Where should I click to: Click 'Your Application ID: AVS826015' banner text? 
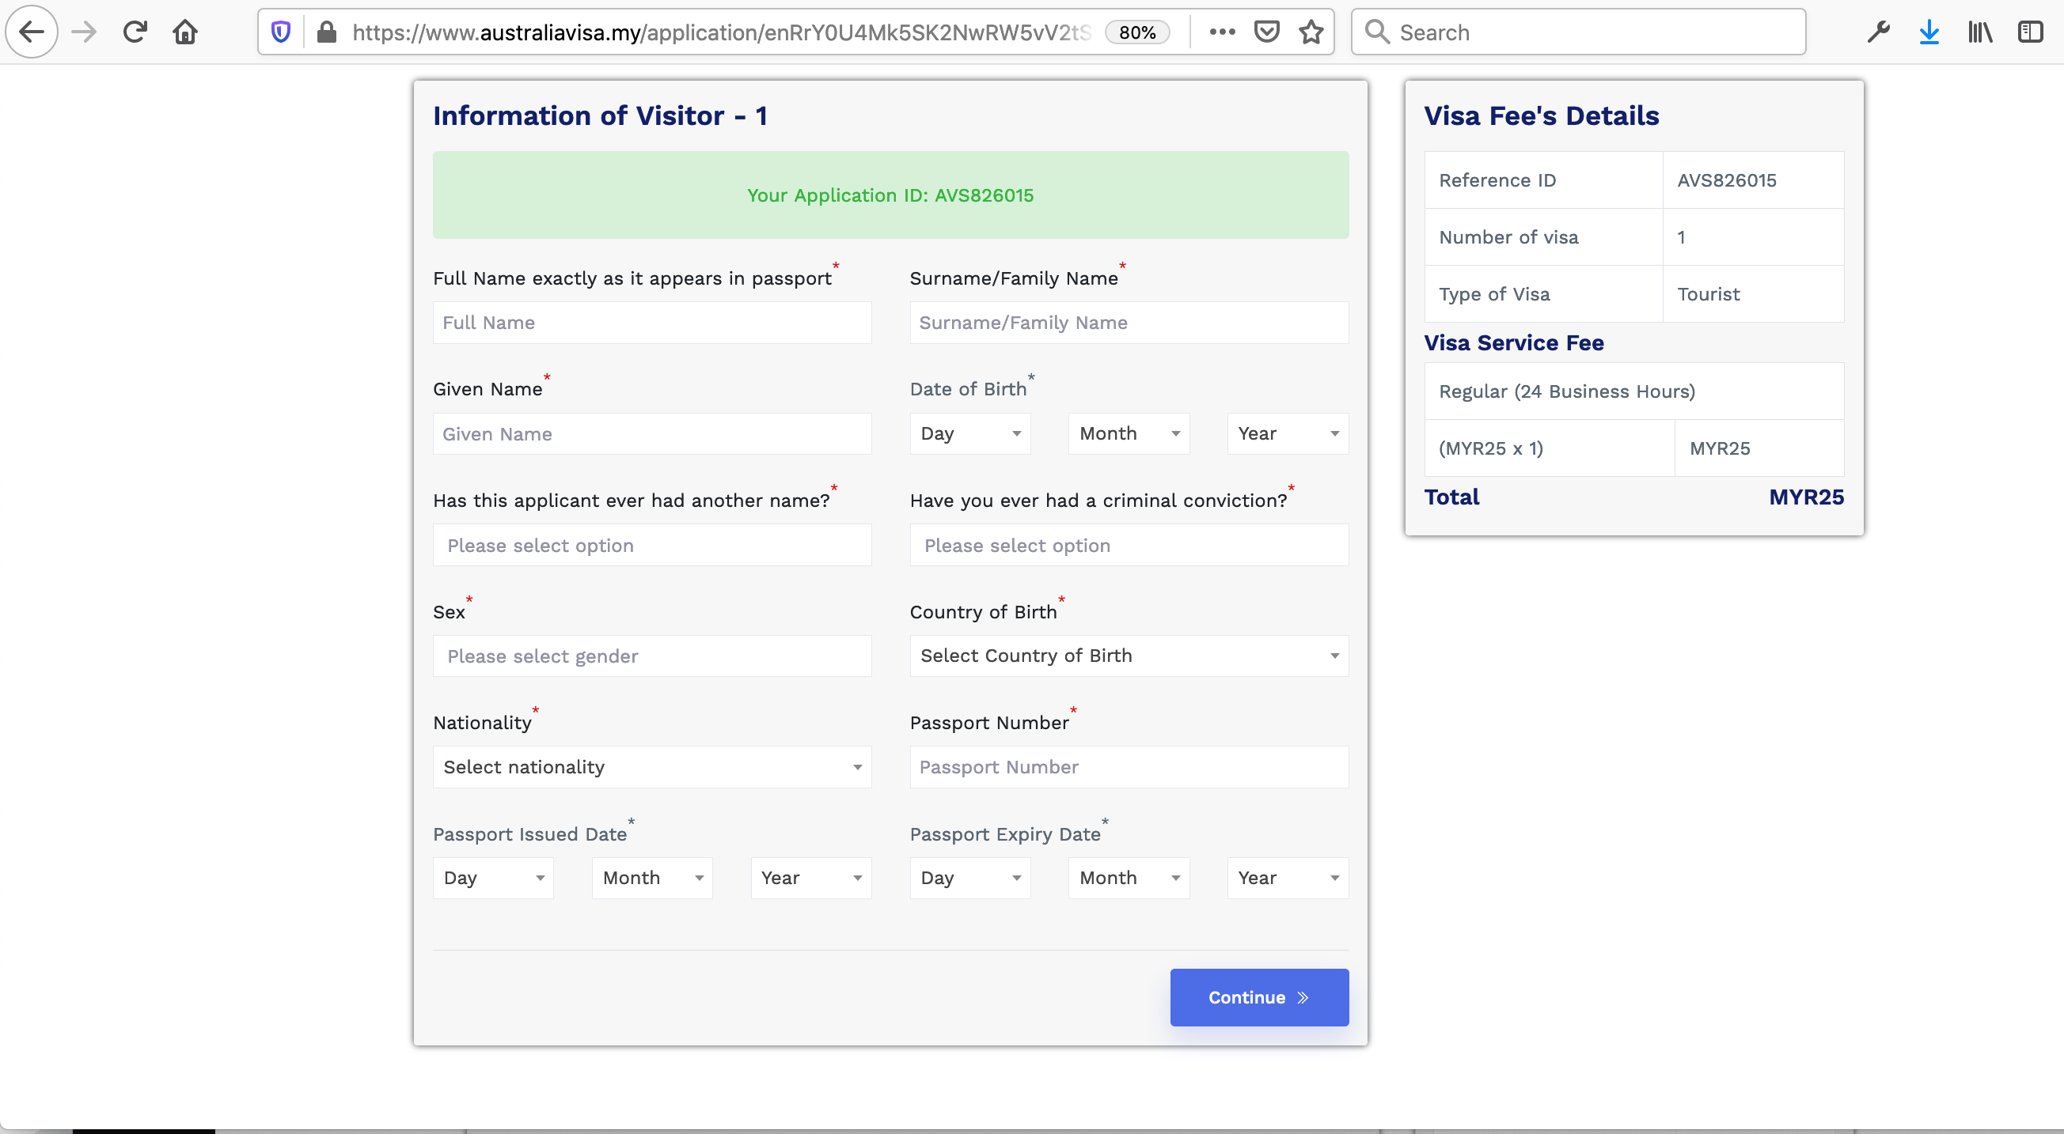(x=890, y=195)
